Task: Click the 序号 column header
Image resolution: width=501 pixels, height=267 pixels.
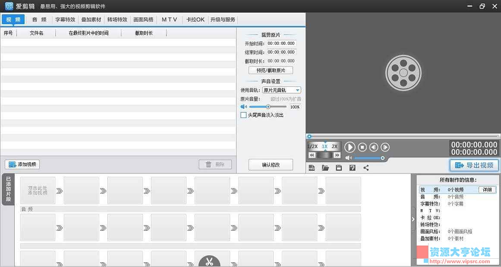Action: pos(8,33)
